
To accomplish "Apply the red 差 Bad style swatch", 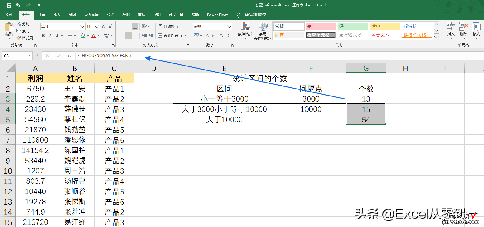I will coord(321,26).
